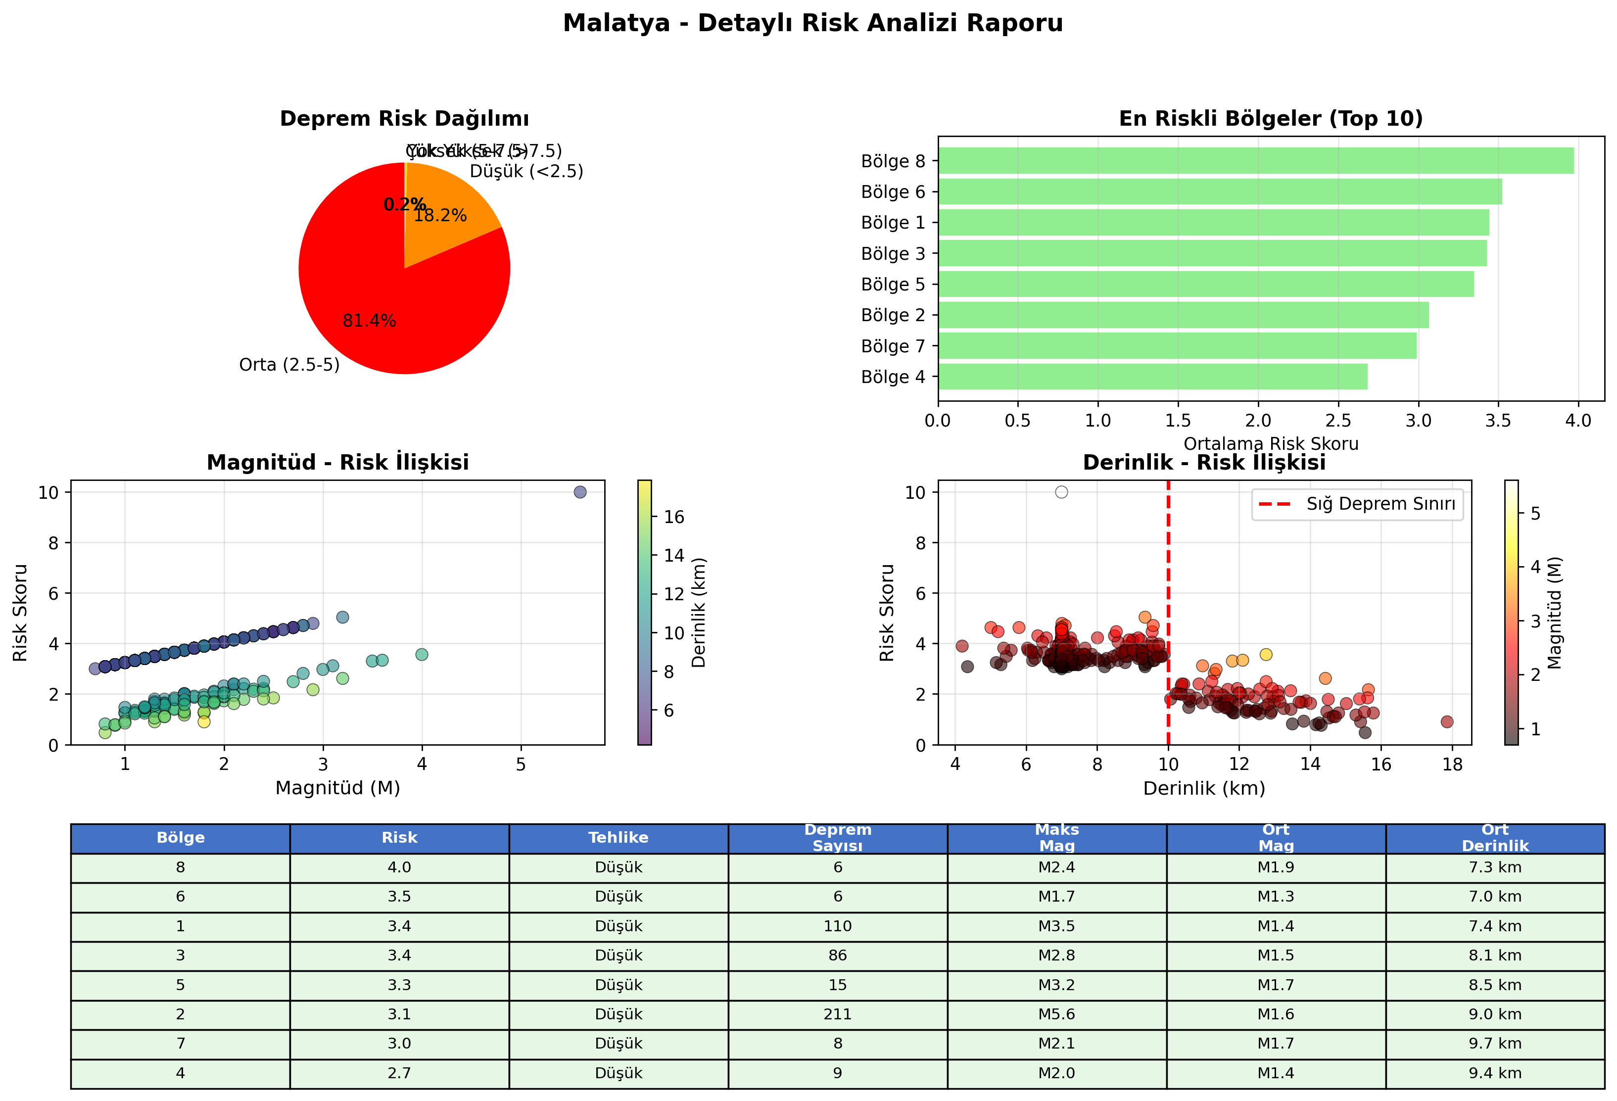This screenshot has height=1101, width=1617.
Task: Select the 'Deprem Risk Dağılımı' pie chart title
Action: click(x=404, y=118)
